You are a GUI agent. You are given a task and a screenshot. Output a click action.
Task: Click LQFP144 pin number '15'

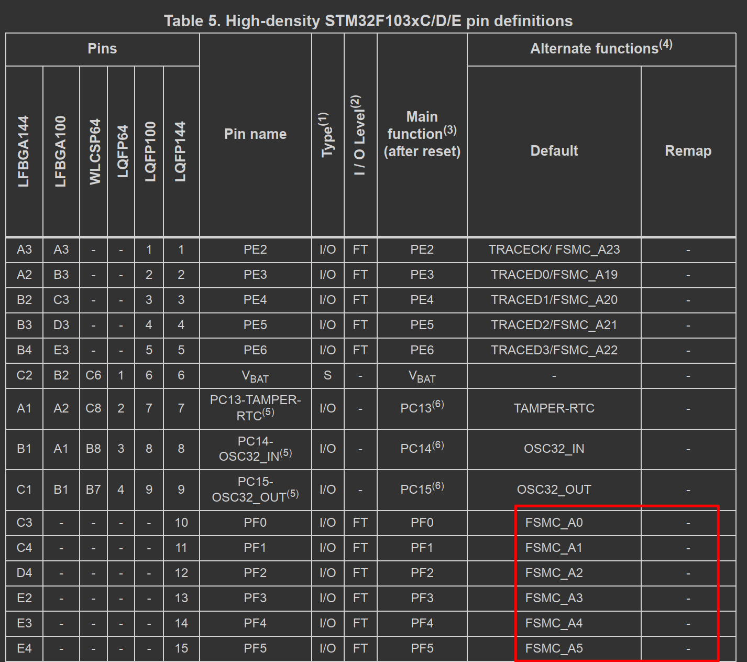click(x=181, y=648)
